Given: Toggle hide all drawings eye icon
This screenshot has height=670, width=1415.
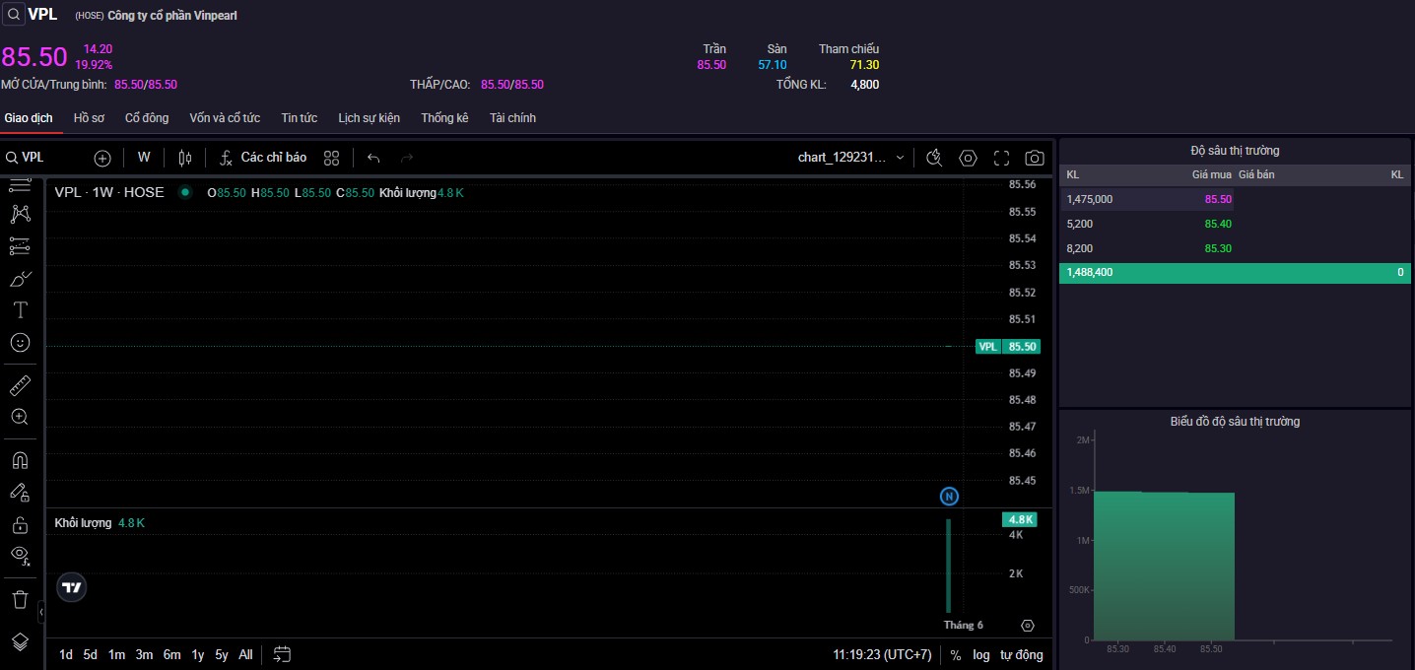Looking at the screenshot, I should point(20,556).
